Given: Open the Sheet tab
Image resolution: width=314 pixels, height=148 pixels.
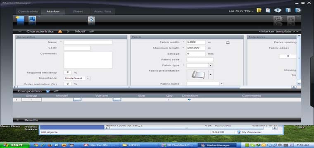Looking at the screenshot, I should click(x=78, y=12).
